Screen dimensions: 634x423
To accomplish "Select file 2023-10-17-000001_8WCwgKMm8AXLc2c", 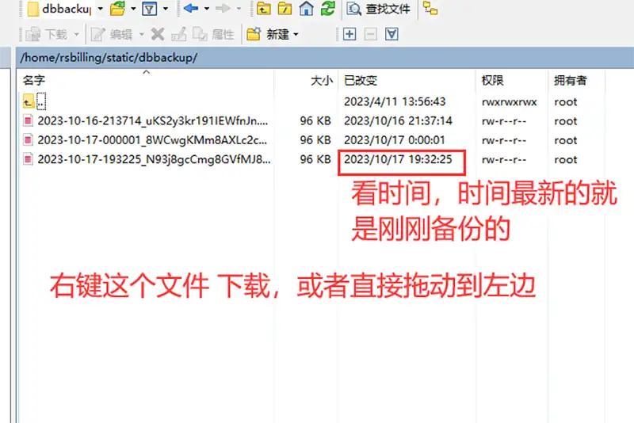I will pos(152,140).
